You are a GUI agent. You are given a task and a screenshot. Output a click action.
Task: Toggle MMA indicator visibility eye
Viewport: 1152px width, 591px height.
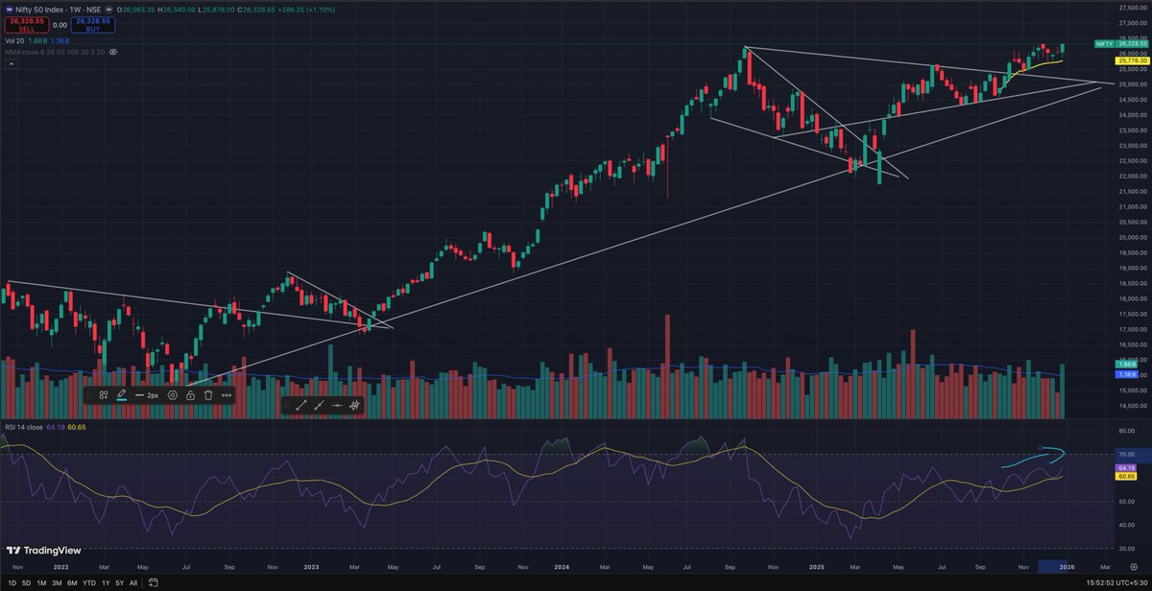pos(113,52)
